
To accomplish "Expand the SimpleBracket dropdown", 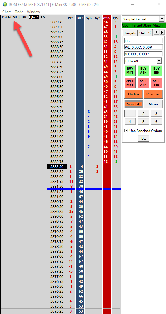I will [162, 19].
